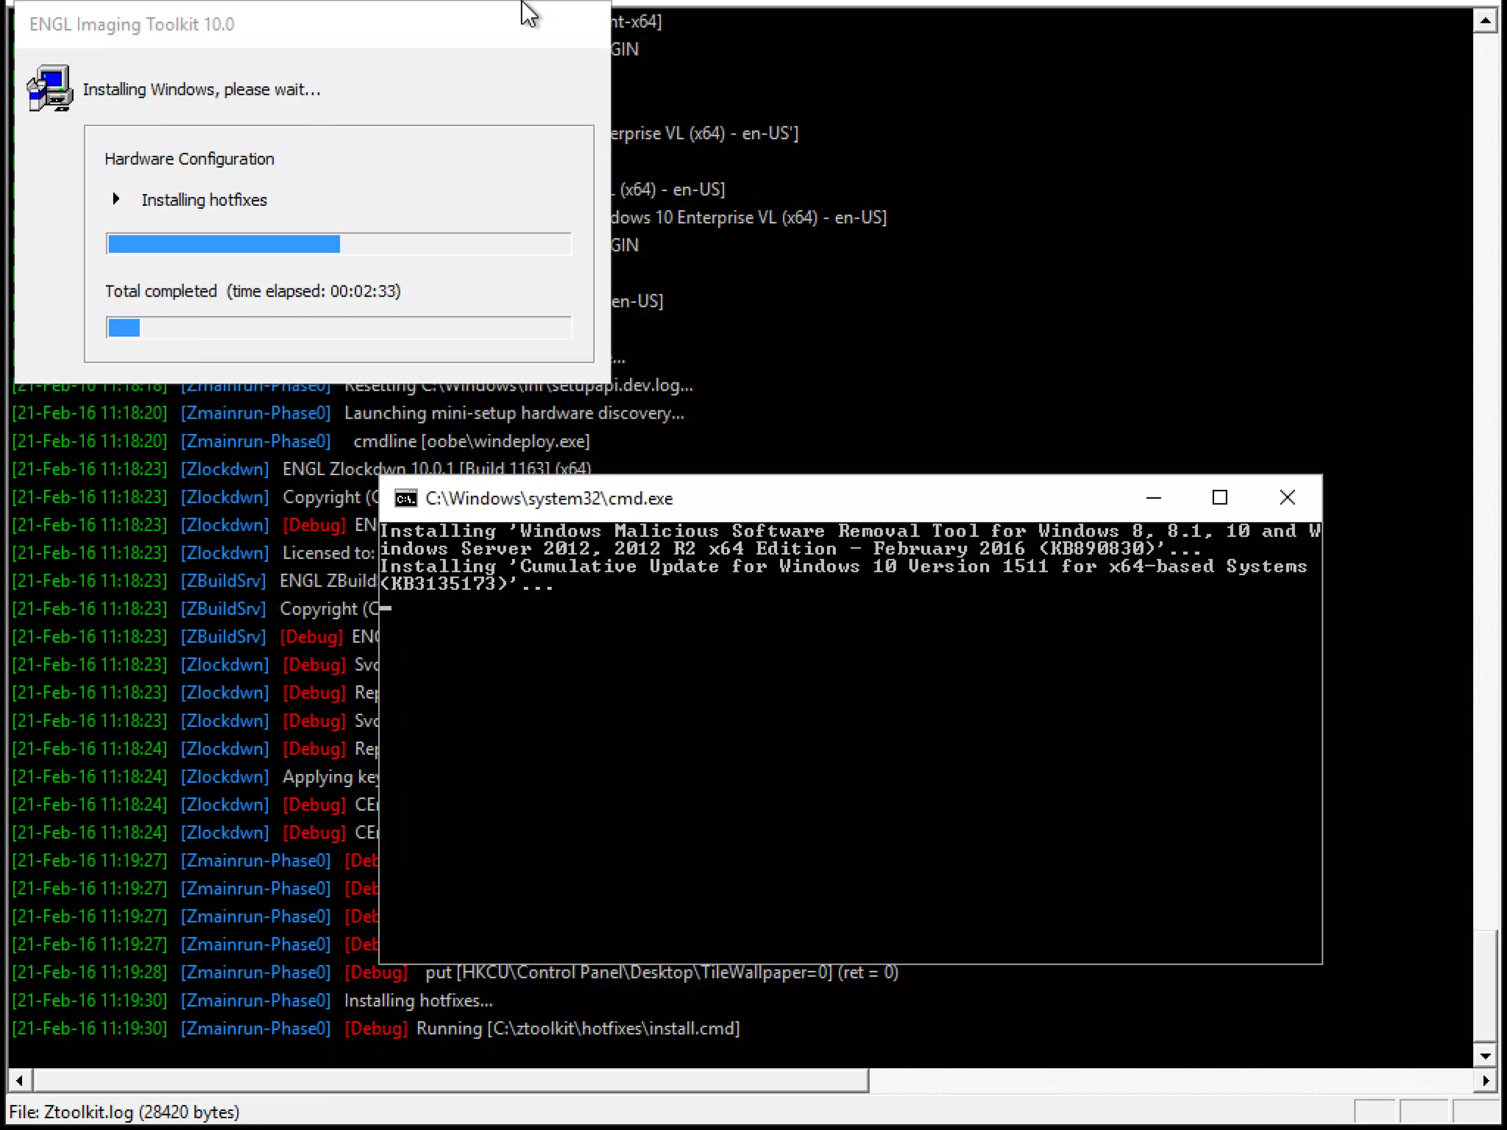Click the 'Installing hotfixes...' log entry

click(419, 1001)
